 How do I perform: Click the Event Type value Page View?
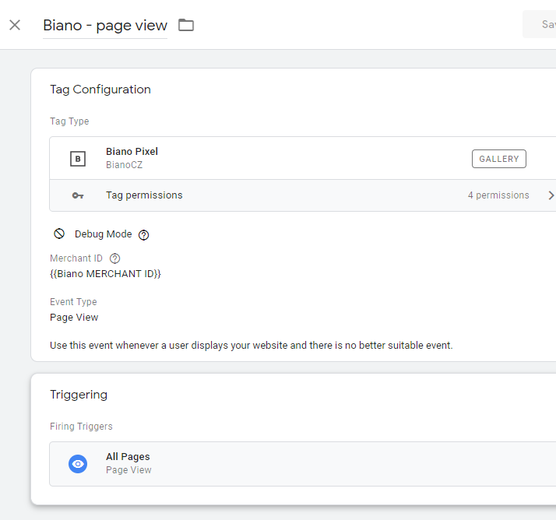(74, 318)
